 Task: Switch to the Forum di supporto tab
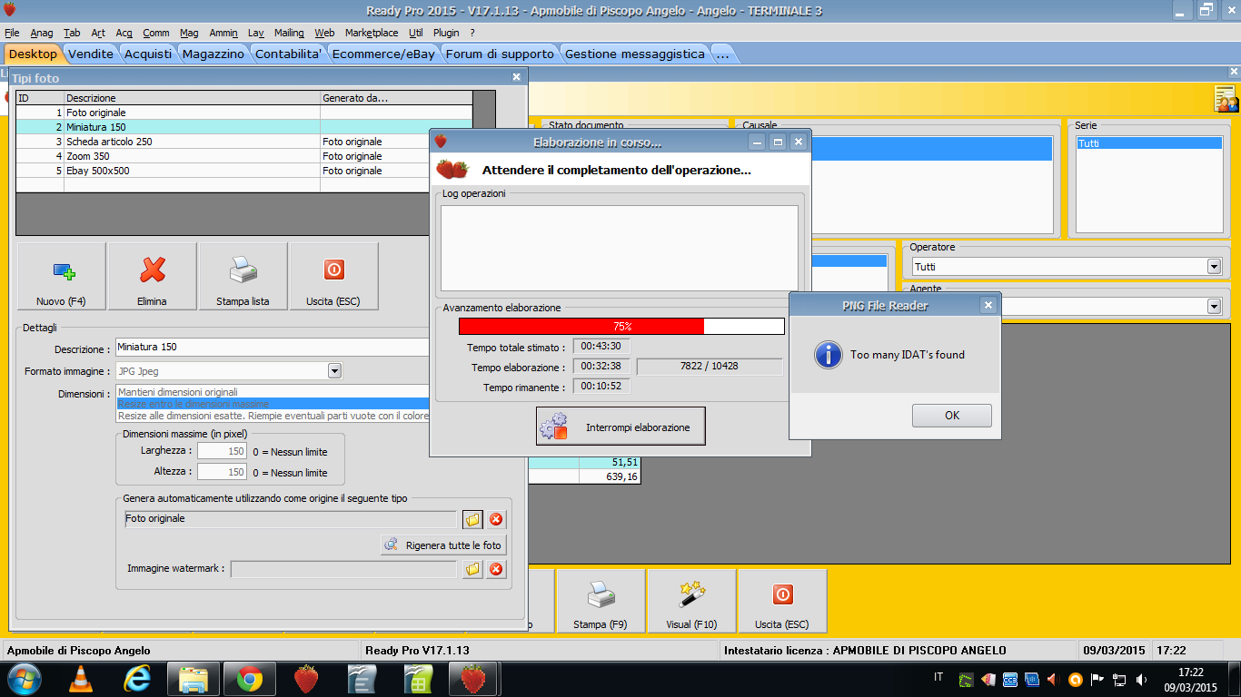[x=500, y=54]
